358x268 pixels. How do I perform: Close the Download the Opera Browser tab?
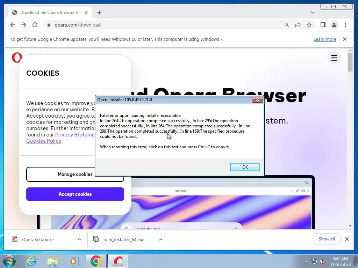[x=86, y=13]
